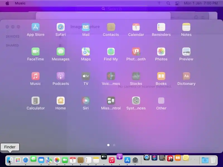Click the date and time in menu bar
The width and height of the screenshot is (223, 167).
point(201,3)
